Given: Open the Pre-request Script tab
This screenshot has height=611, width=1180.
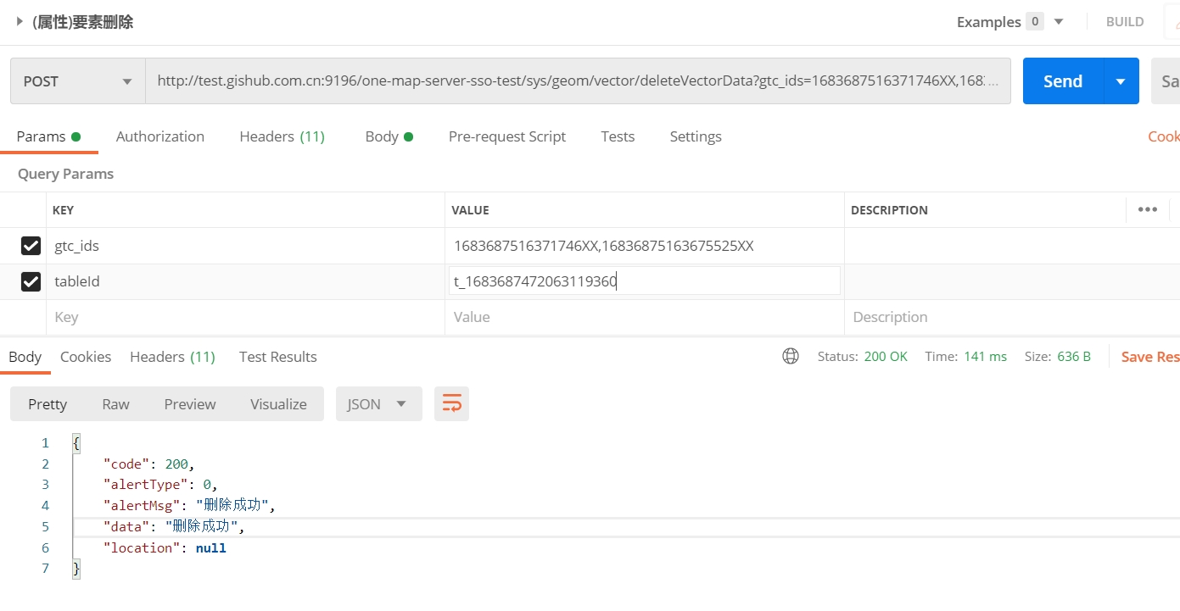Looking at the screenshot, I should 507,136.
